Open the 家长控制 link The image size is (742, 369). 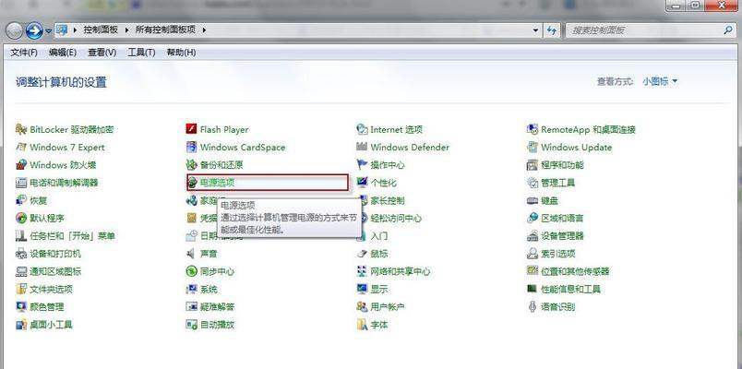pos(388,200)
